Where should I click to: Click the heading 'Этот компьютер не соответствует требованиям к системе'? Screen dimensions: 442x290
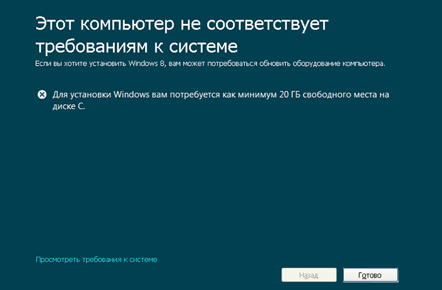[182, 35]
